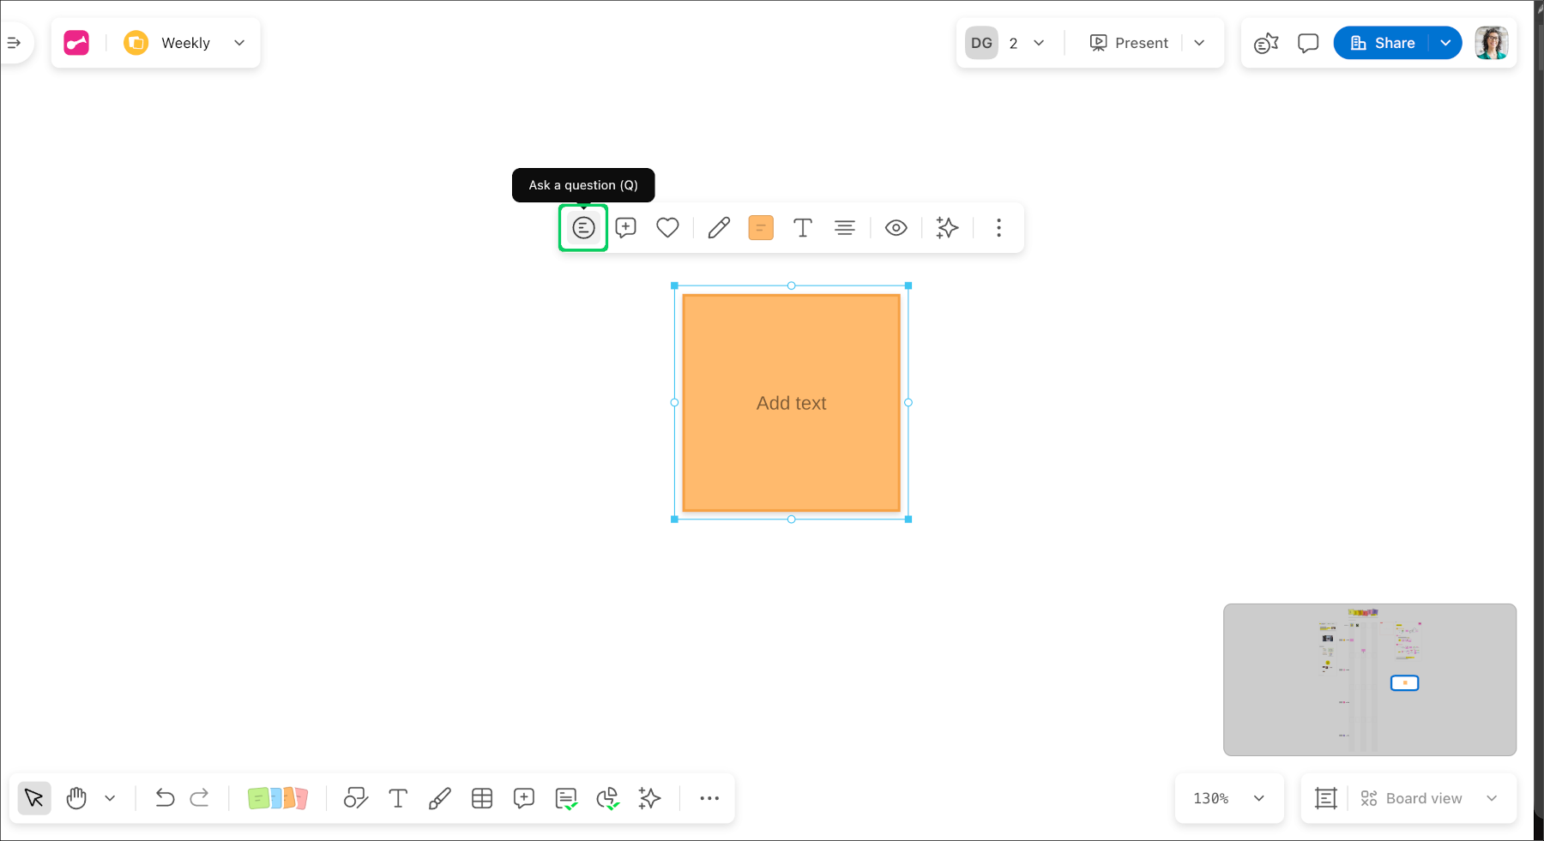The width and height of the screenshot is (1544, 841).
Task: Select the pencil edit icon
Action: tap(719, 228)
